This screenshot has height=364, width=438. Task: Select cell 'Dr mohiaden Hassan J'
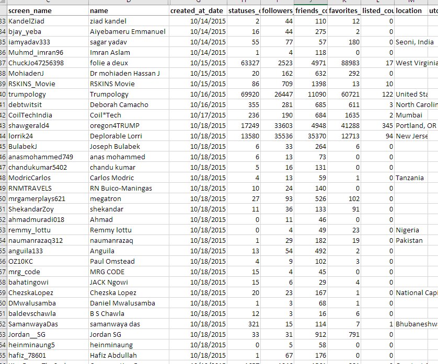pyautogui.click(x=129, y=74)
